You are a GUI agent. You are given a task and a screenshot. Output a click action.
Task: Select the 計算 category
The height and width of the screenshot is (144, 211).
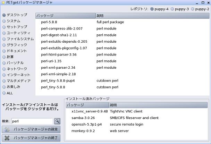click(x=8, y=57)
